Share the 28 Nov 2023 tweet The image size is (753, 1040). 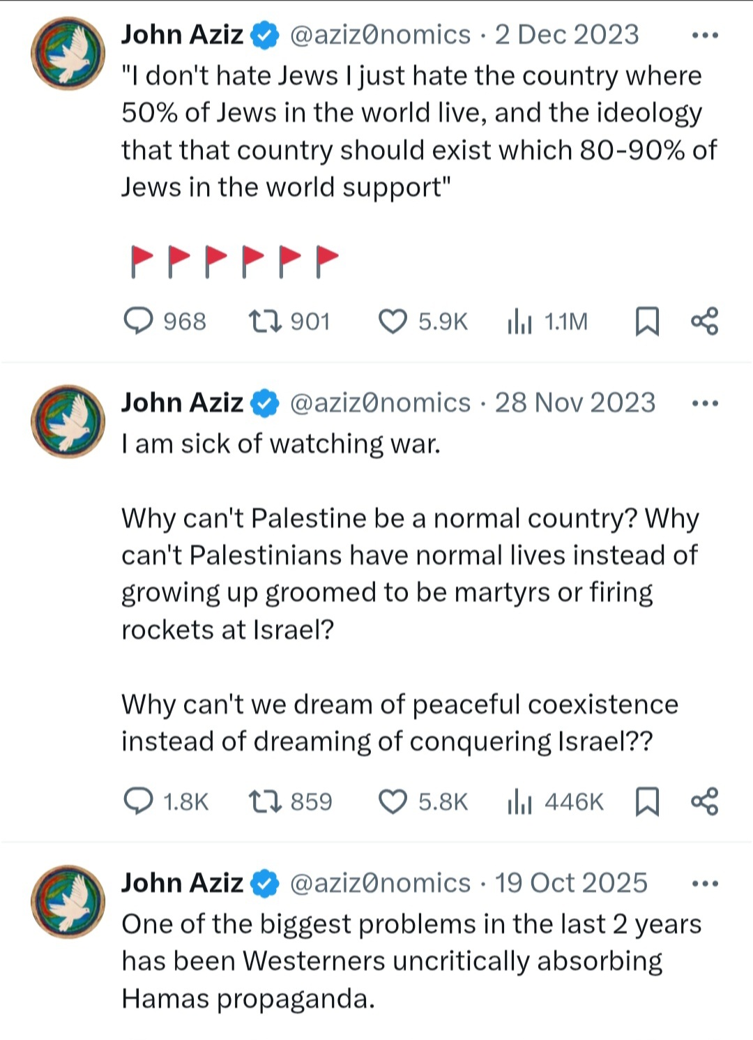pos(704,801)
